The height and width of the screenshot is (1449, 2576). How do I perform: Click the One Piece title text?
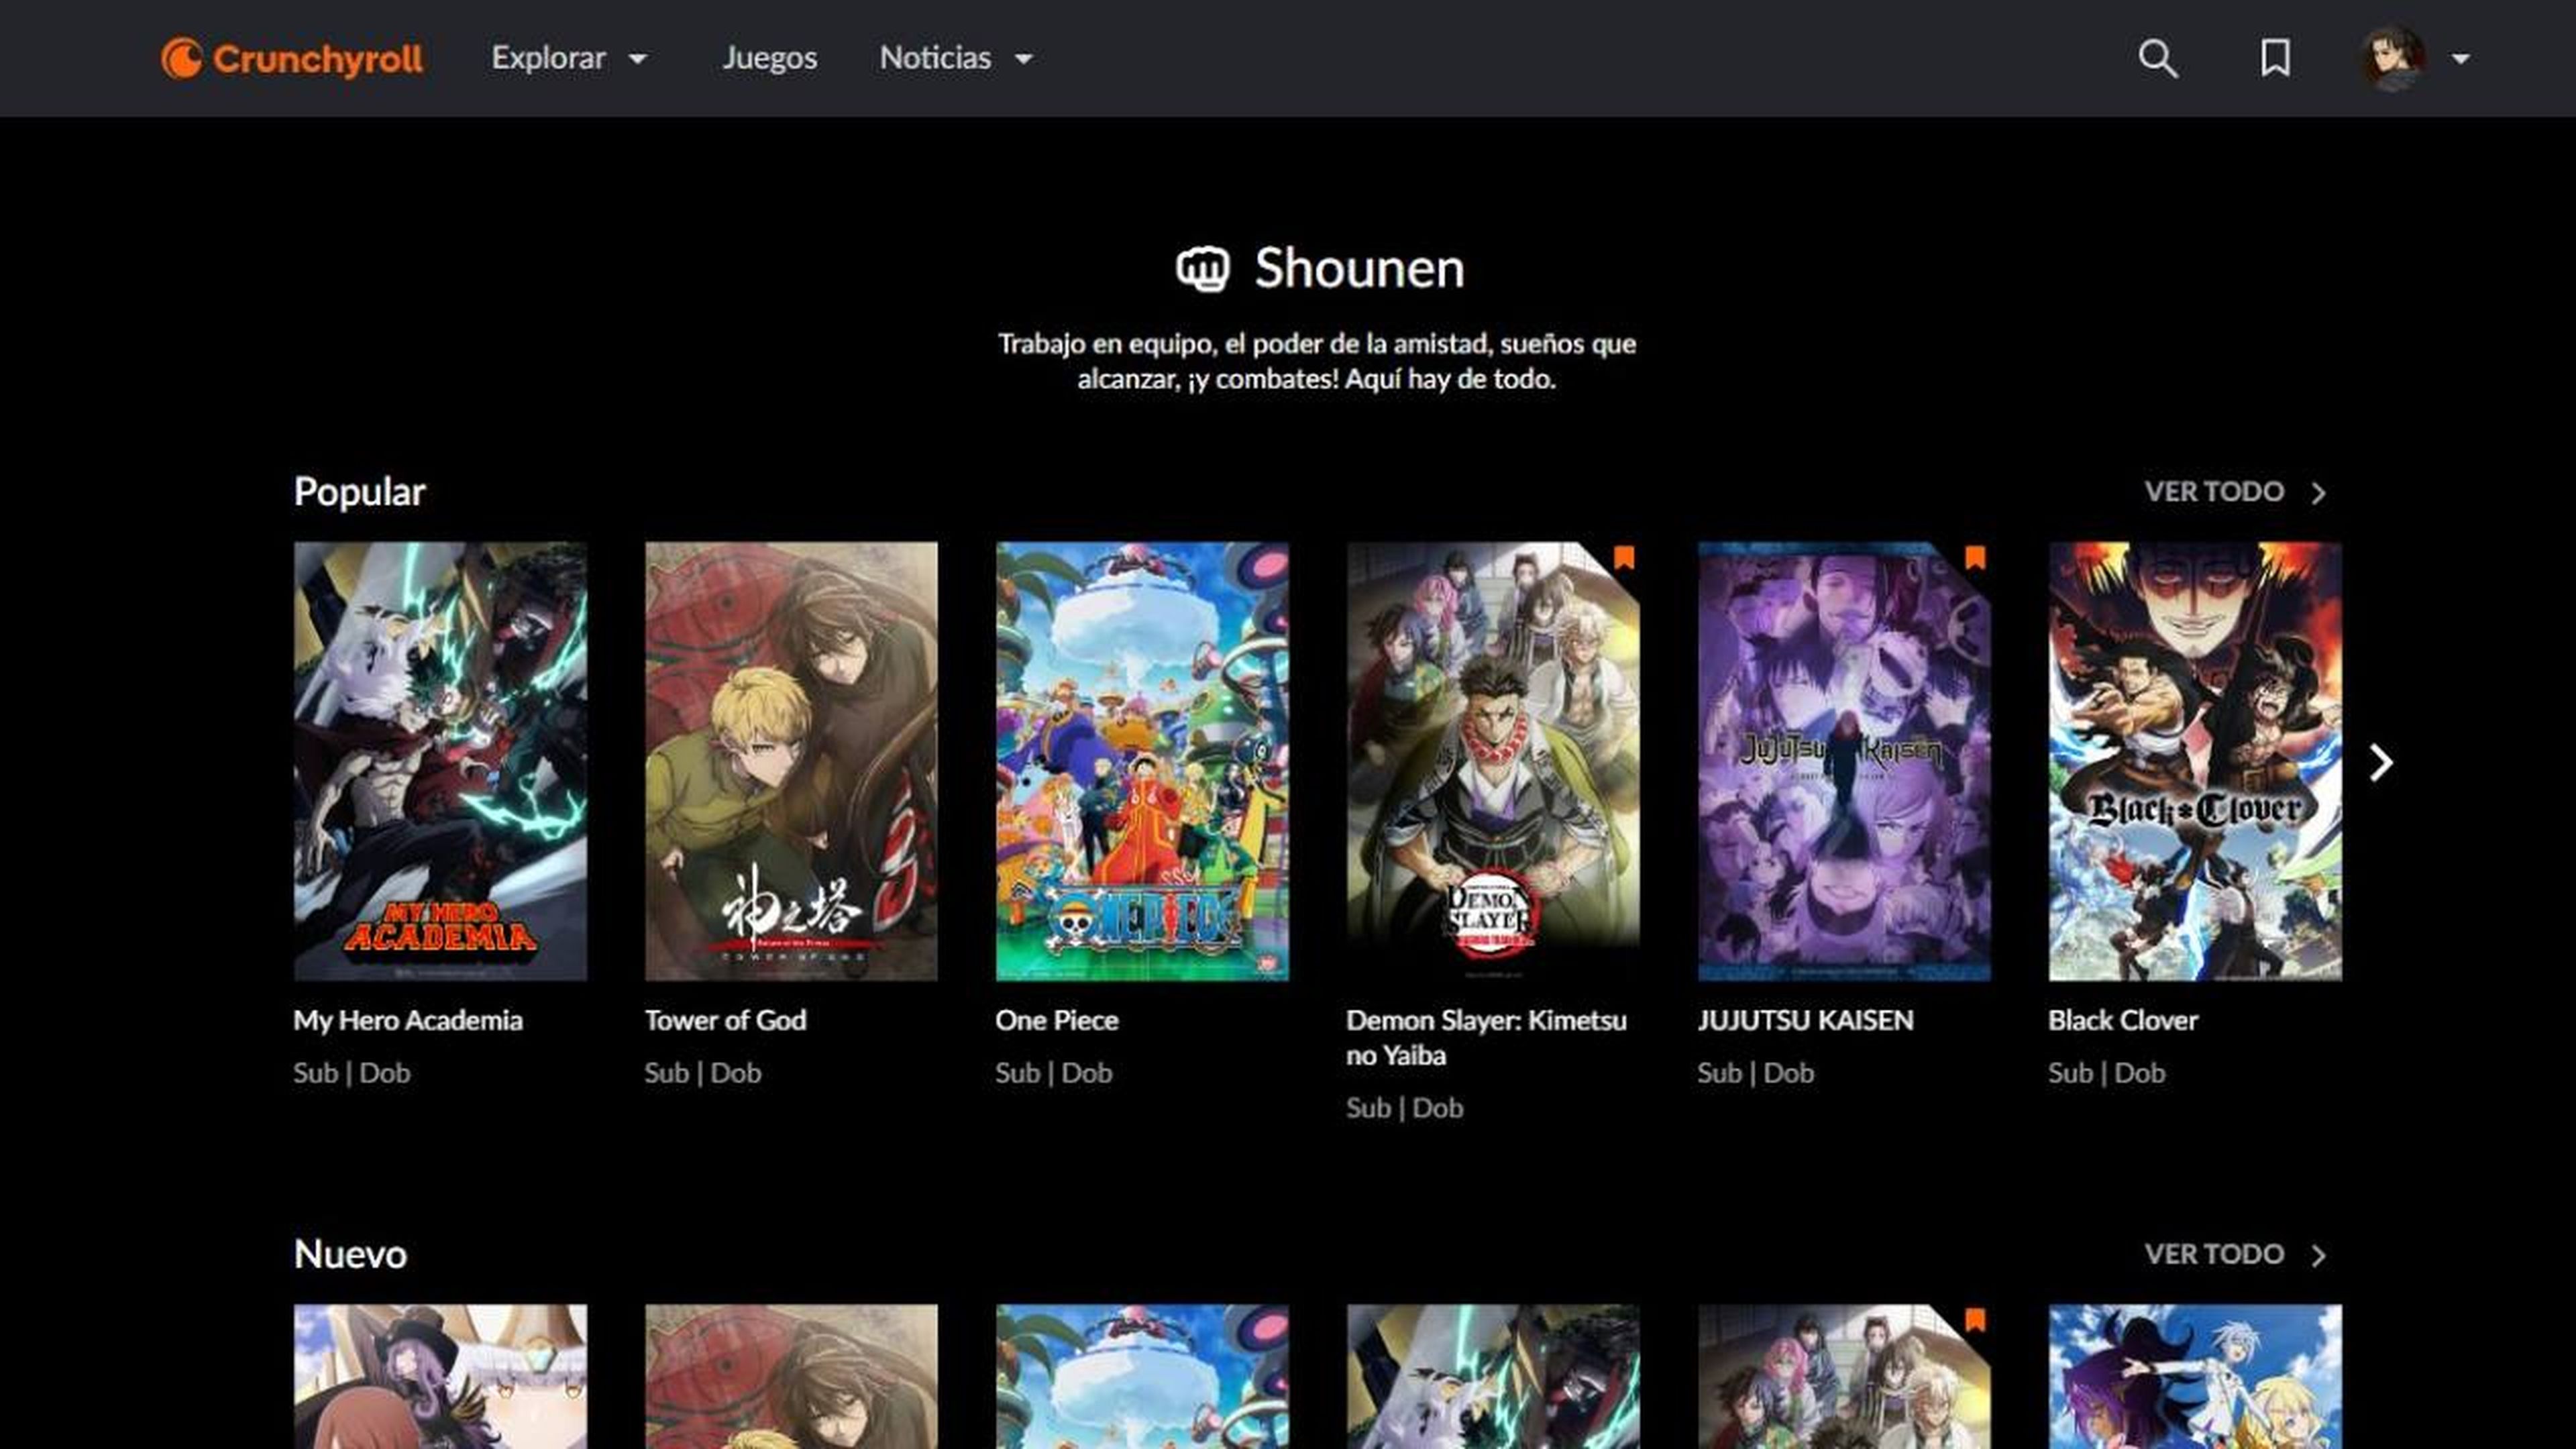tap(1057, 1020)
